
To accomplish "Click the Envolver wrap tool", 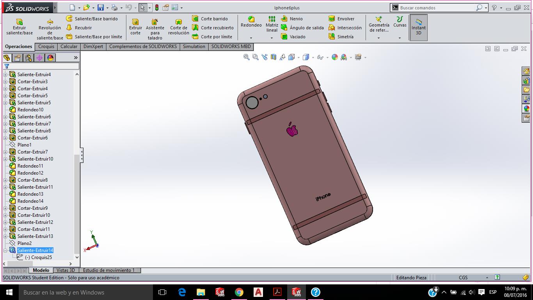I will 341,19.
